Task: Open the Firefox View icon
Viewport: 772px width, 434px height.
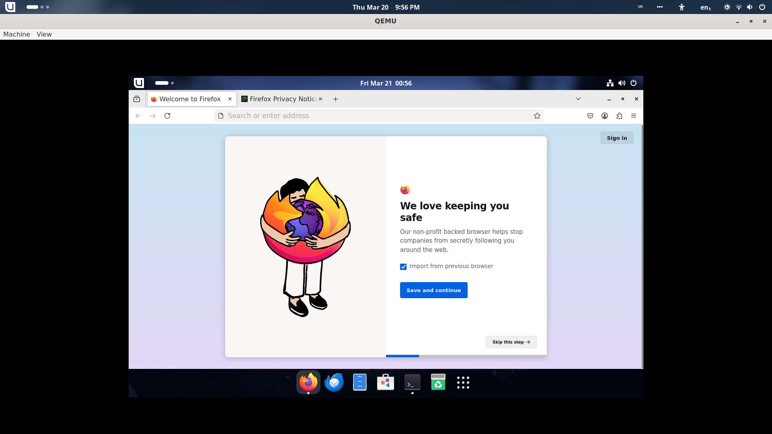Action: click(137, 99)
